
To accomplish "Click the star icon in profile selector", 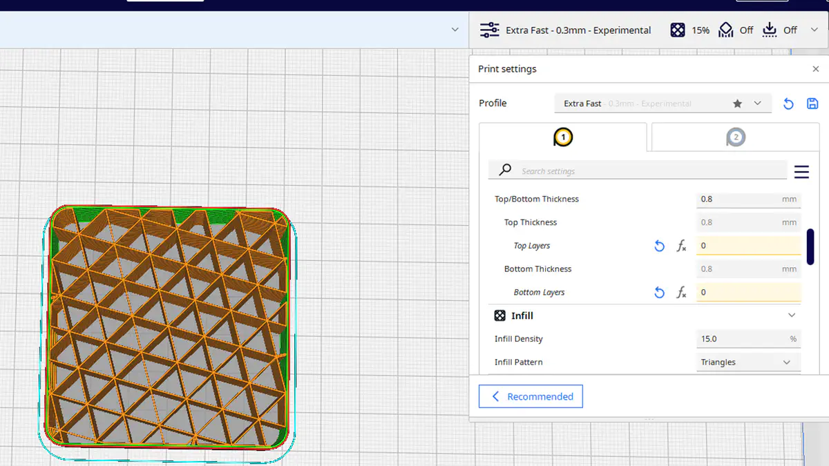I will tap(738, 104).
